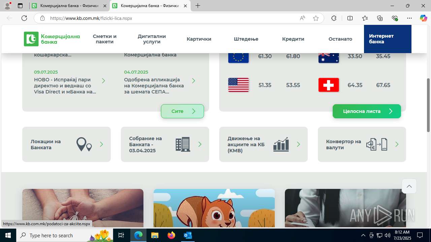This screenshot has width=431, height=242.
Task: Open Сметки и пакети menu
Action: pyautogui.click(x=105, y=39)
